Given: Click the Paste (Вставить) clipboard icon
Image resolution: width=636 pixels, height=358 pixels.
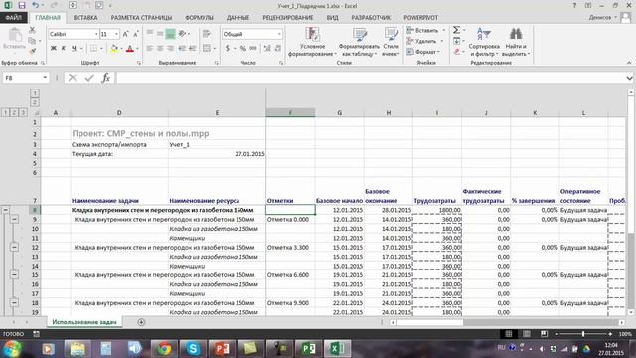Looking at the screenshot, I should tap(15, 39).
